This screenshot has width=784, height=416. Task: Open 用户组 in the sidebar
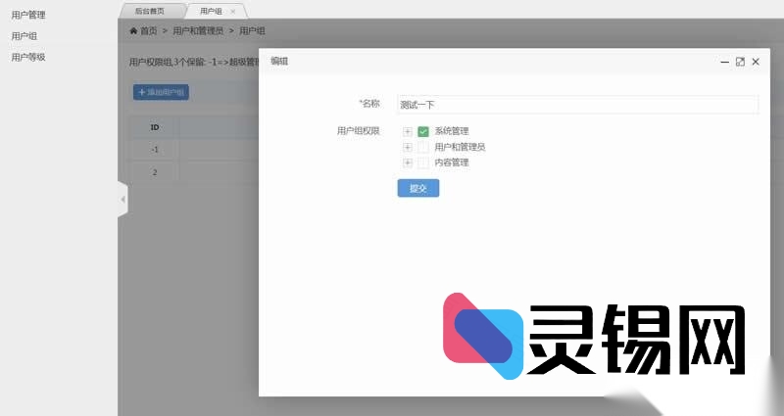click(24, 36)
